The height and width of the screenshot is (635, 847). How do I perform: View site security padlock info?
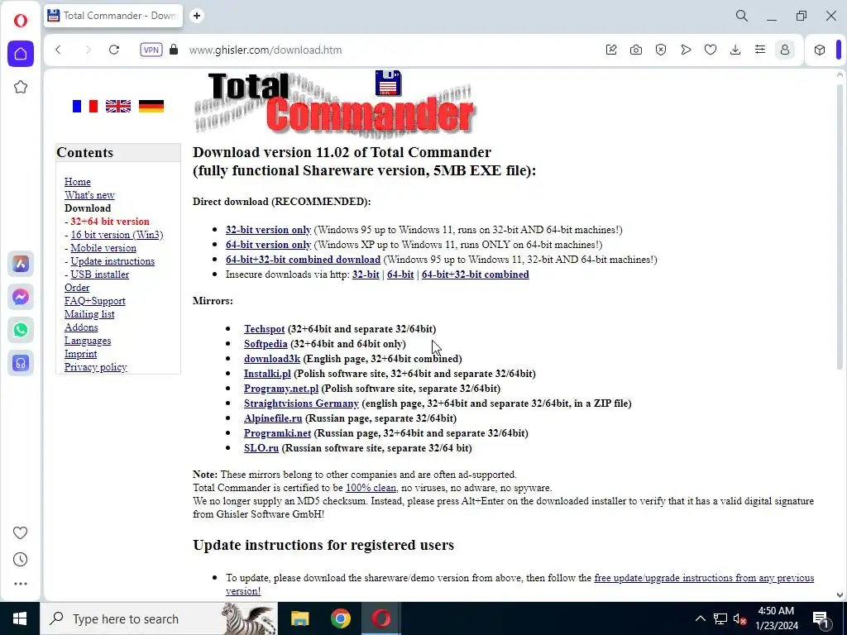click(174, 50)
